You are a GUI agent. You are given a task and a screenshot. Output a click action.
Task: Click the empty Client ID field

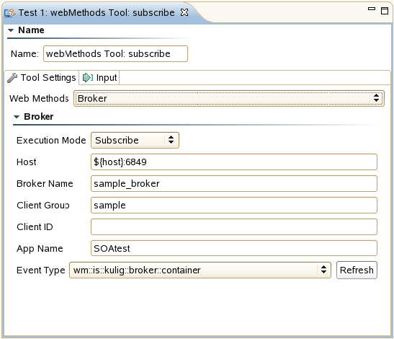click(x=234, y=227)
